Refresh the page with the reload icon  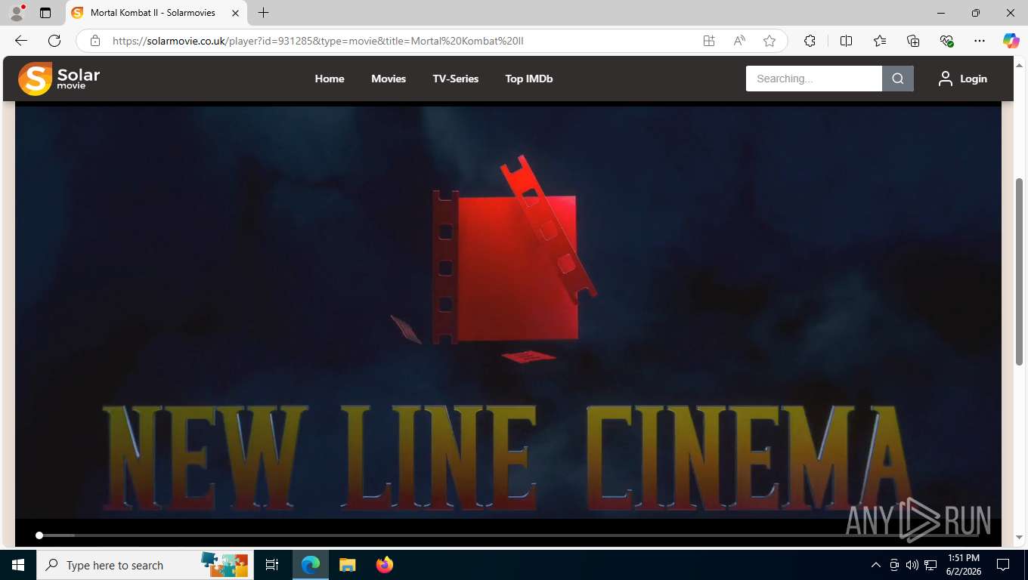pyautogui.click(x=54, y=41)
